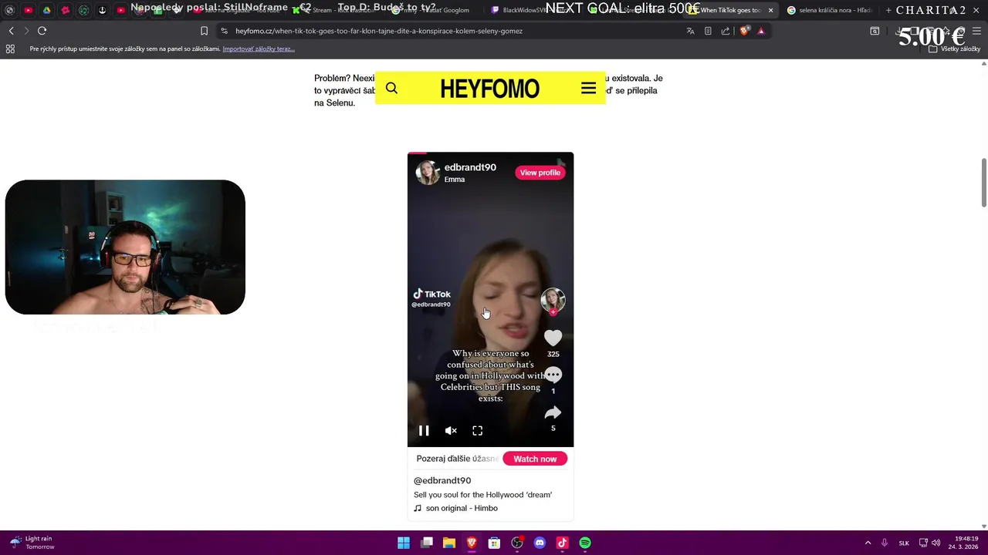
Task: Open TikTok video comments bubble
Action: 553,375
